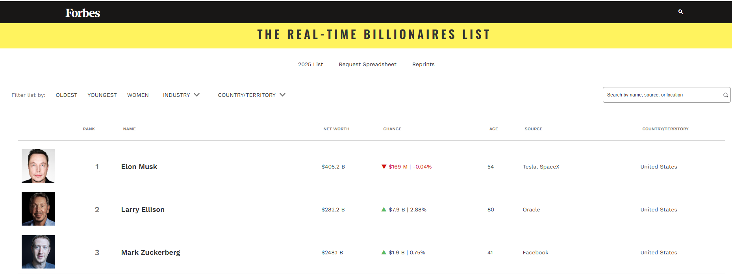Screen dimensions: 732x276
Task: Open Mark Zuckerberg's portrait thumbnail
Action: click(x=38, y=252)
